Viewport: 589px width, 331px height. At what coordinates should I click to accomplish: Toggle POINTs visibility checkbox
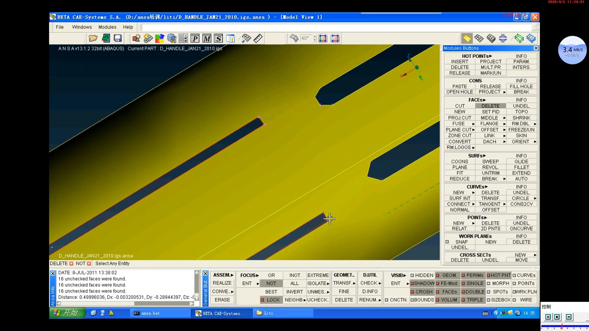point(514,283)
